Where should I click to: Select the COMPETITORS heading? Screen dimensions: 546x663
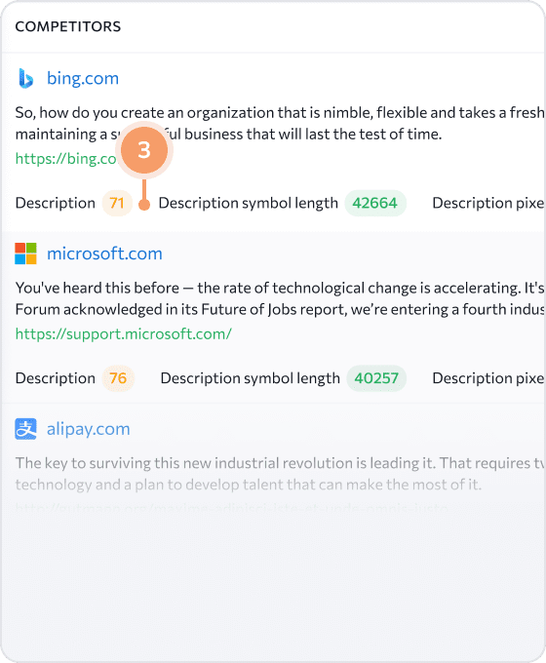68,26
